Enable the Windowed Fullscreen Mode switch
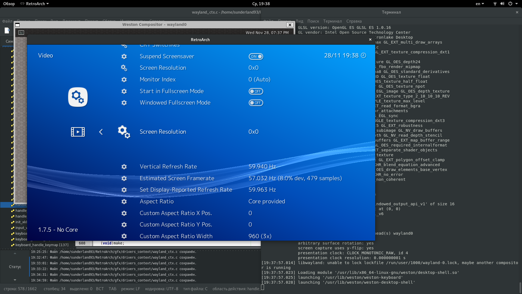Image resolution: width=522 pixels, height=294 pixels. coord(256,103)
